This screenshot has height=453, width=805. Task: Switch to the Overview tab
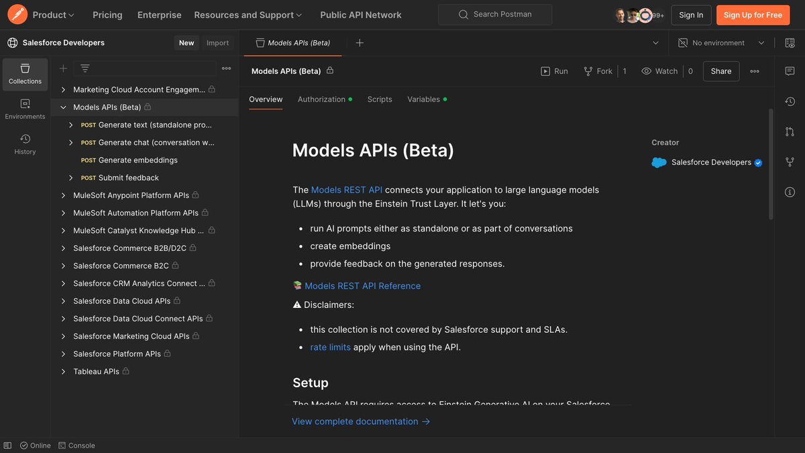coord(266,99)
